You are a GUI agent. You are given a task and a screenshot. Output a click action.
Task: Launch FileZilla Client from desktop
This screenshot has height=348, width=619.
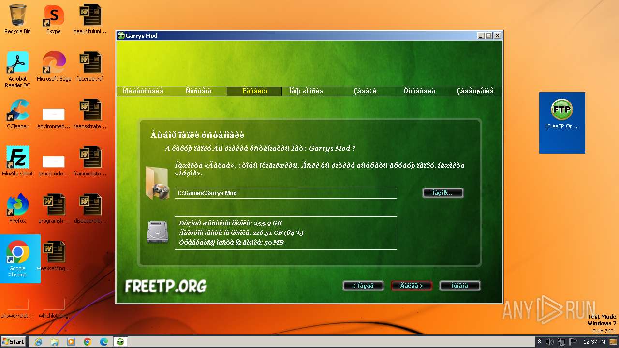coord(17,161)
